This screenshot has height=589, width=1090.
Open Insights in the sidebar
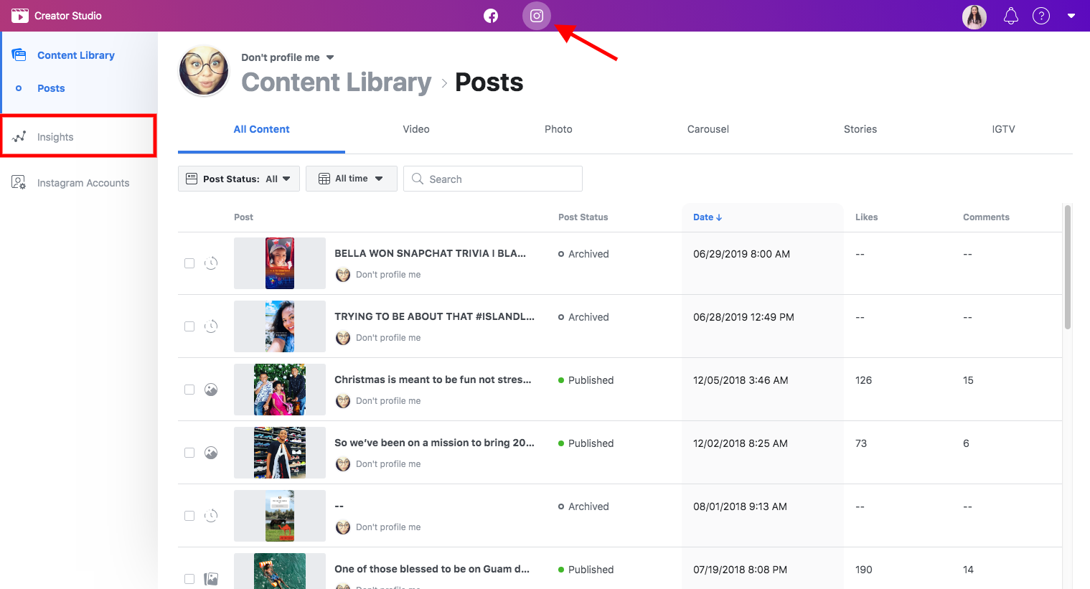click(55, 137)
